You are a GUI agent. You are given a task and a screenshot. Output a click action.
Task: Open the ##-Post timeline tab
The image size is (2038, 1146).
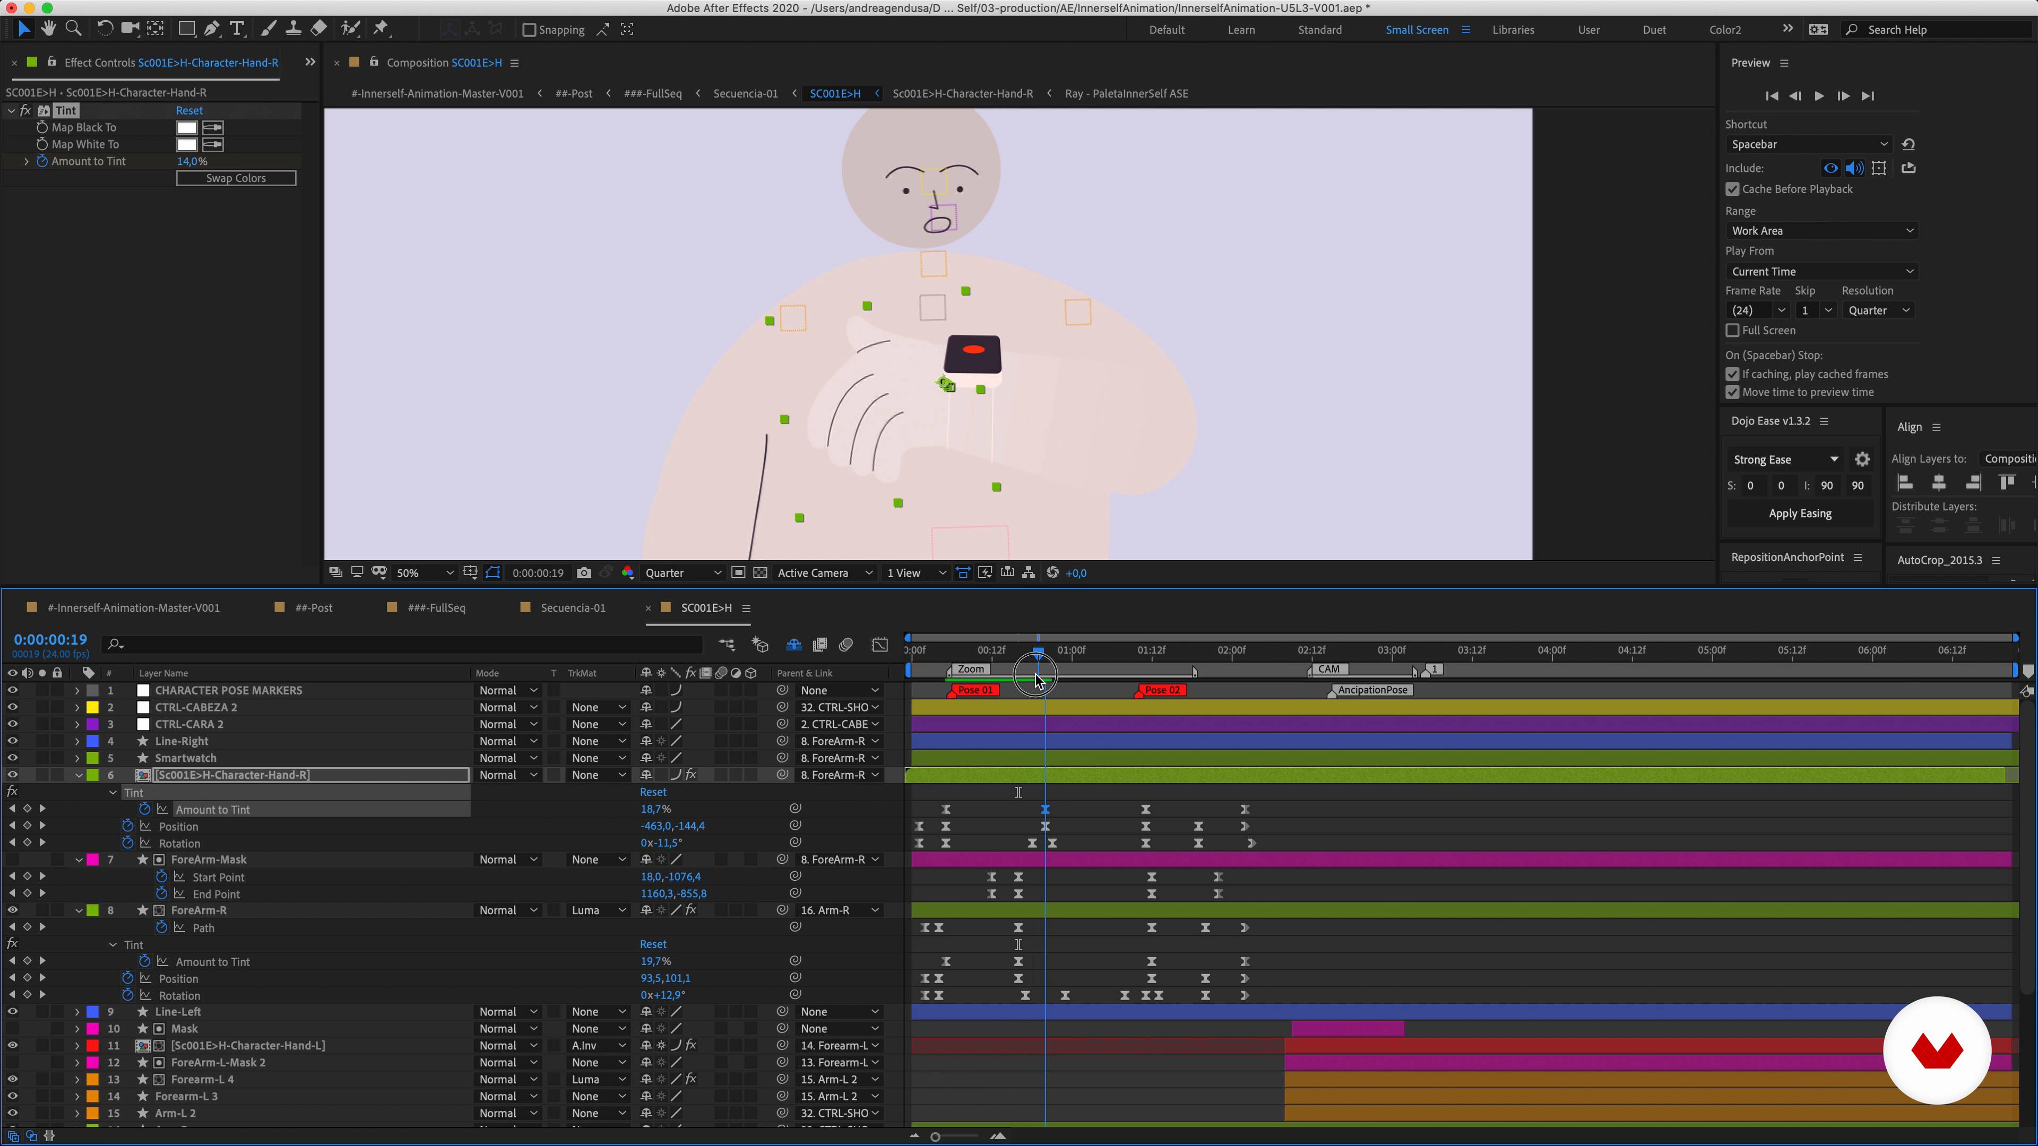[313, 607]
